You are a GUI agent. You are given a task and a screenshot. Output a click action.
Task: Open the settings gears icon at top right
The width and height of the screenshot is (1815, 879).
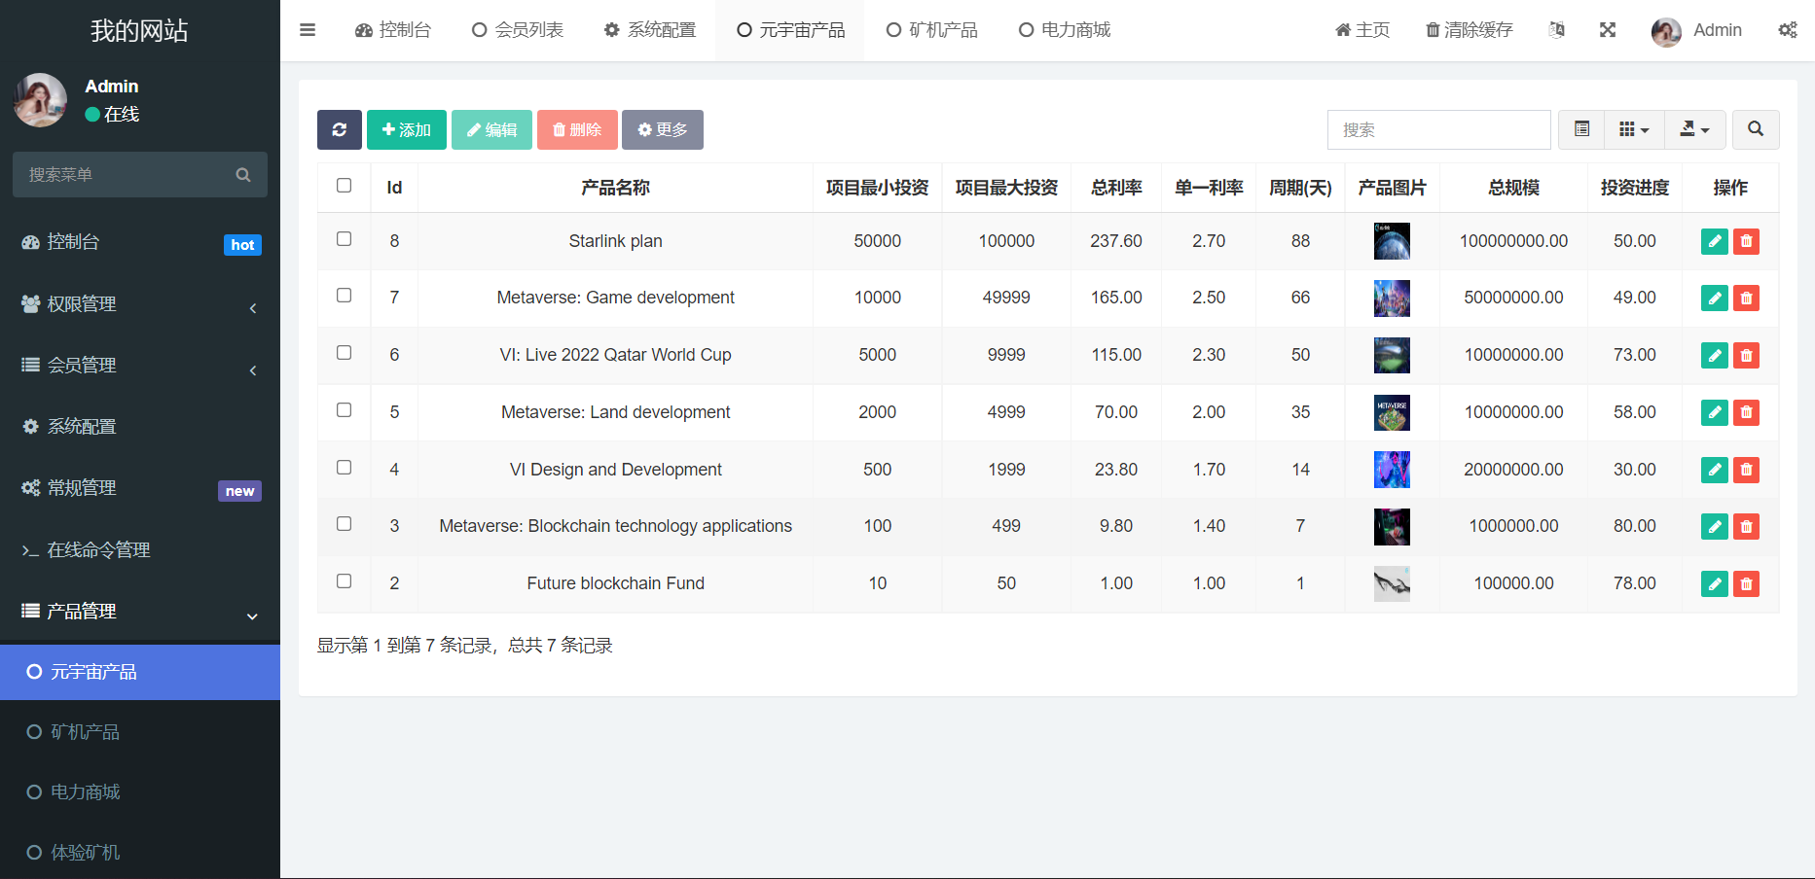click(1788, 30)
